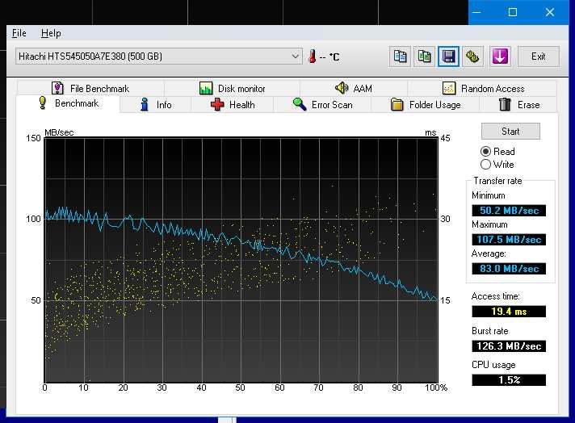Open the drive selection dropdown
575x423 pixels.
pos(159,56)
